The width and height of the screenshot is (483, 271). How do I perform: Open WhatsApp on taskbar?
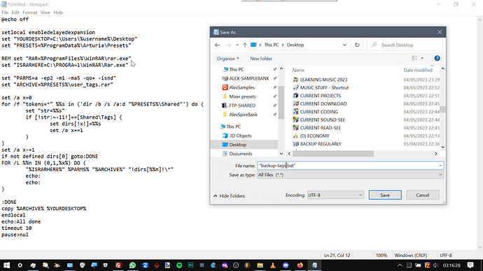[132, 265]
